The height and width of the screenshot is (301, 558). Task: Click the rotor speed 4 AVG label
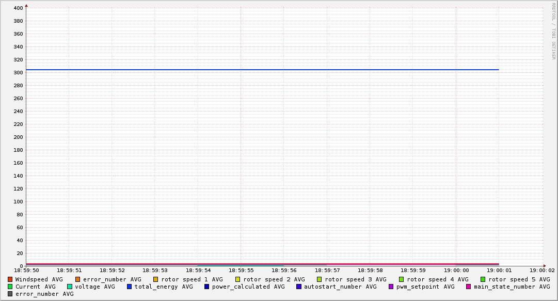click(x=438, y=279)
